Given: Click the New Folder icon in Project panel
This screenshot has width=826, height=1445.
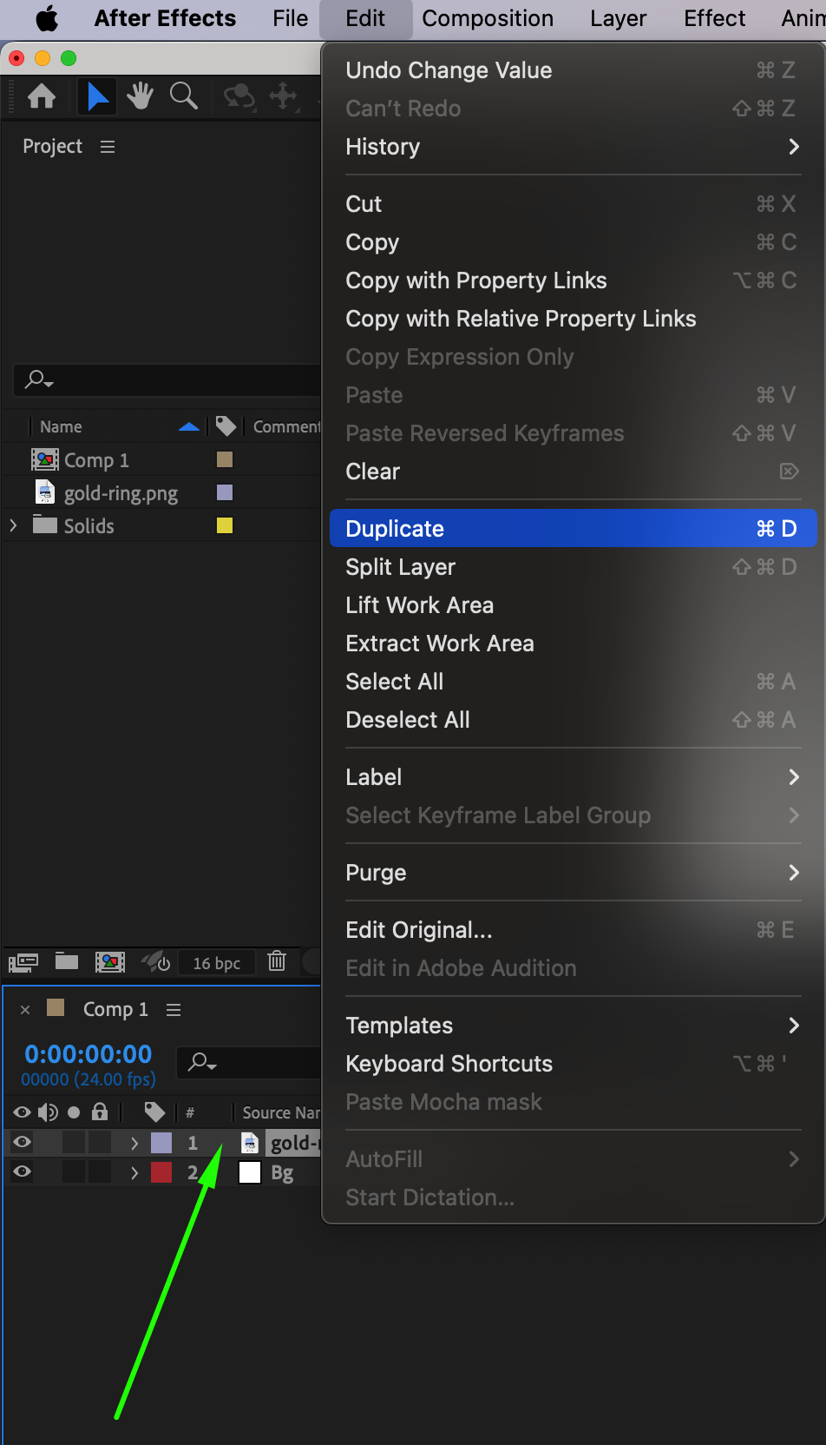Looking at the screenshot, I should tap(67, 961).
